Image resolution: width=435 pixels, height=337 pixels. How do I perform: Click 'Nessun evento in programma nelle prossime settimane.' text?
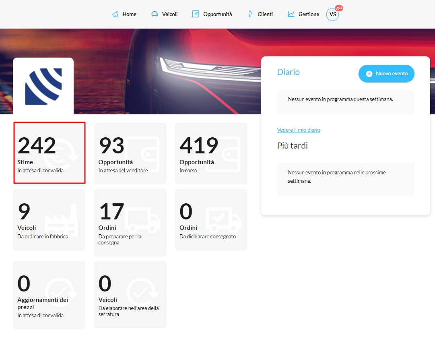coord(337,176)
